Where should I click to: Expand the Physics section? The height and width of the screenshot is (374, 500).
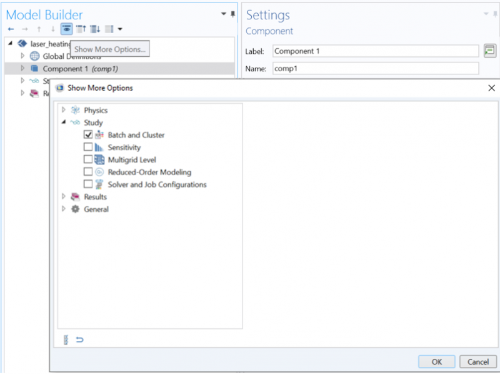[x=63, y=110]
